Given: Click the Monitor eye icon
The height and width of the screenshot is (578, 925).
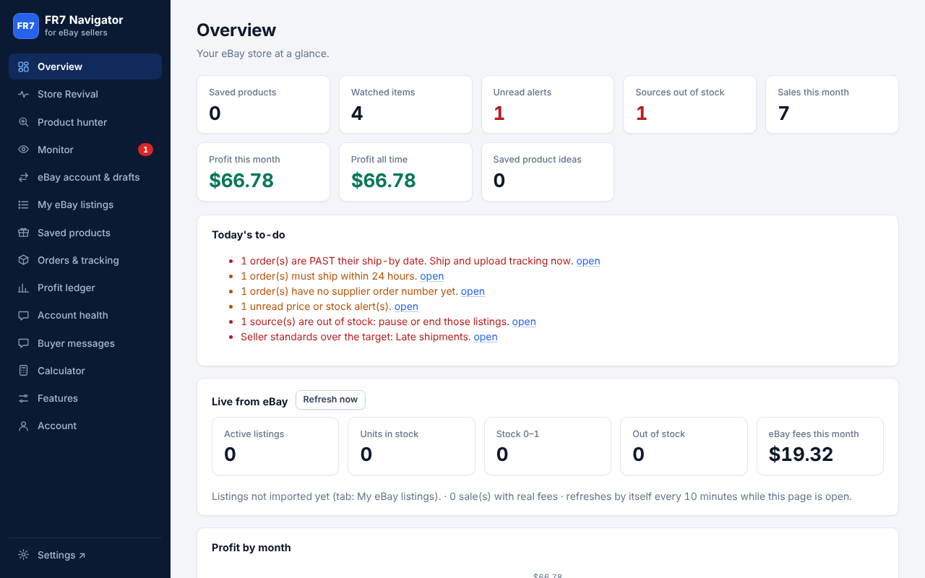Looking at the screenshot, I should pyautogui.click(x=23, y=150).
